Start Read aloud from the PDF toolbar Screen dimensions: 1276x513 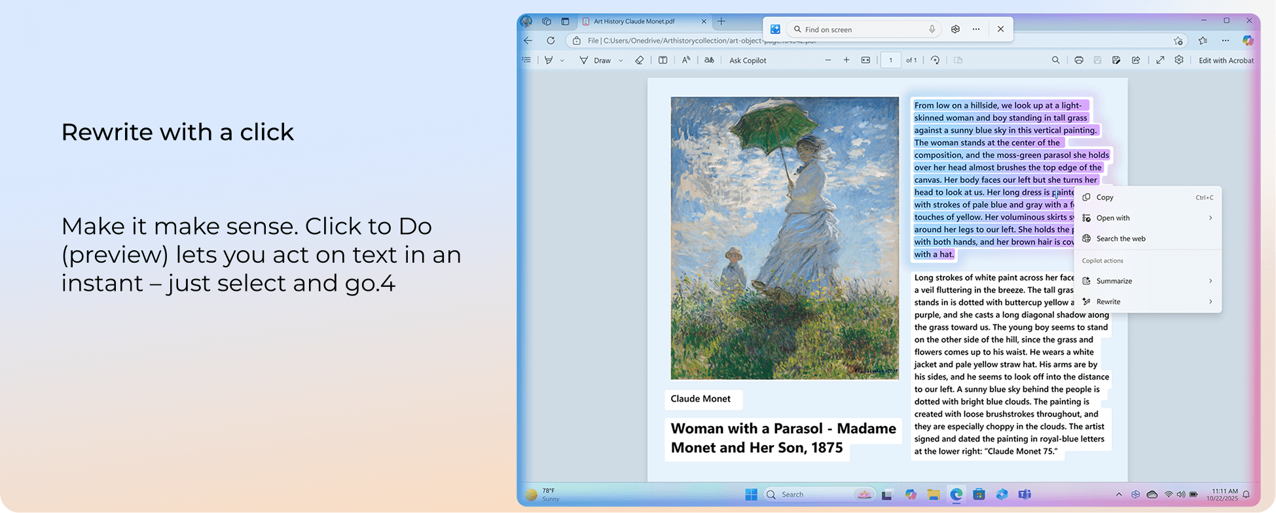(x=686, y=60)
